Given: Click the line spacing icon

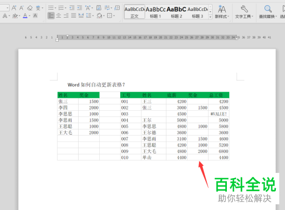Looking at the screenshot, I should (88, 15).
